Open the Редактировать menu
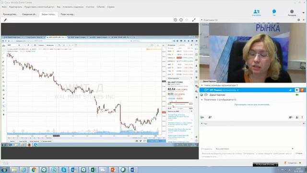The height and width of the screenshot is (173, 307). 15,7
